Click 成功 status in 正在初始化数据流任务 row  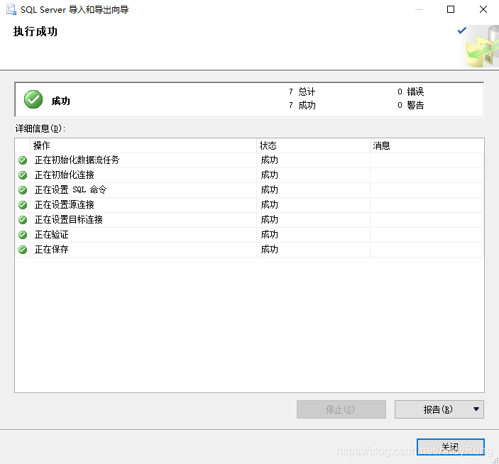click(x=269, y=160)
